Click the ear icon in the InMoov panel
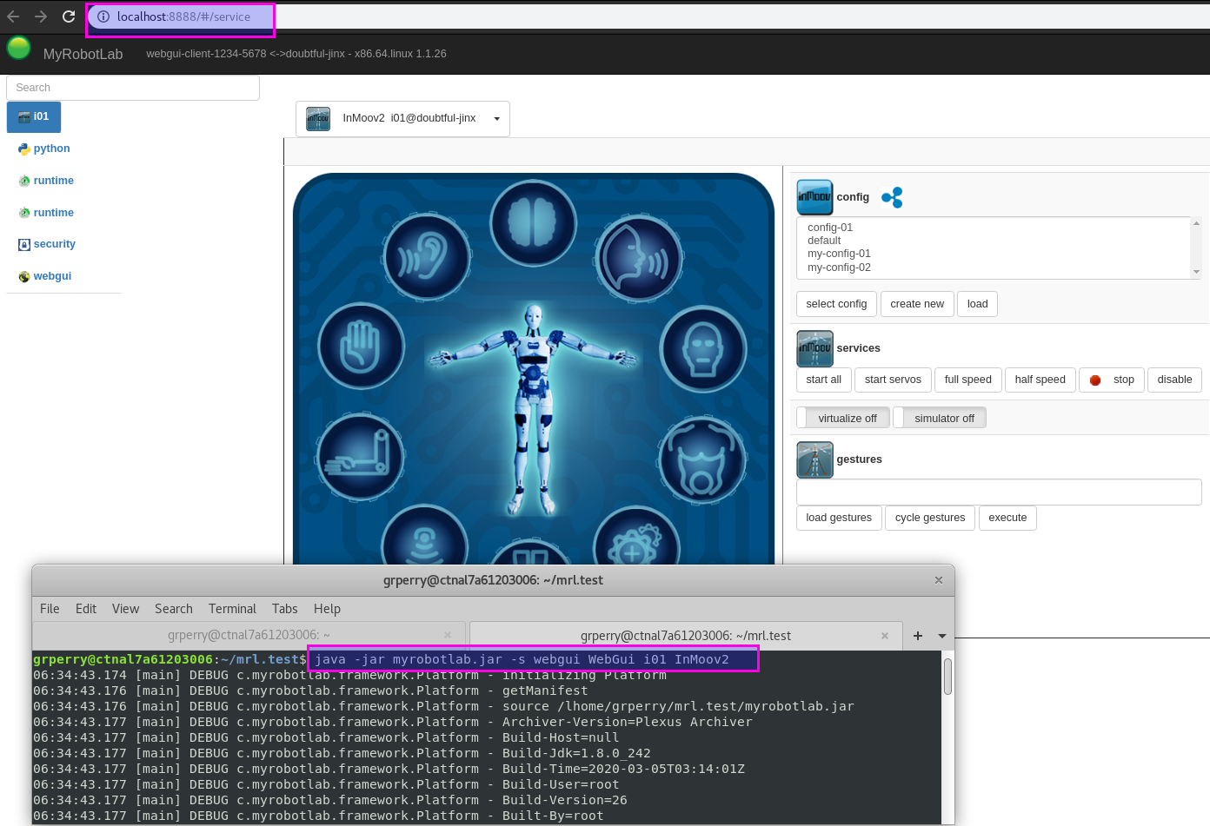Image resolution: width=1210 pixels, height=826 pixels. pos(427,257)
